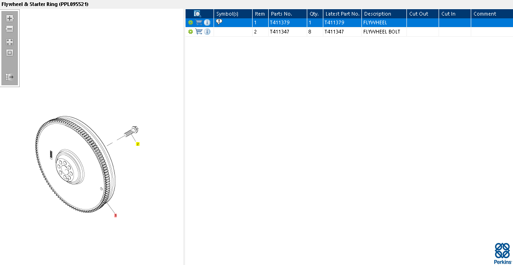The width and height of the screenshot is (513, 265).
Task: Select callout 2 on the bolt diagram
Action: coord(138,144)
